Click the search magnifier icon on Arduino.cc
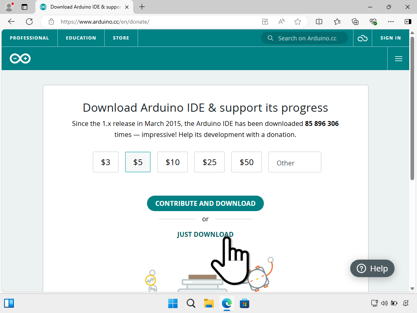 click(x=270, y=38)
